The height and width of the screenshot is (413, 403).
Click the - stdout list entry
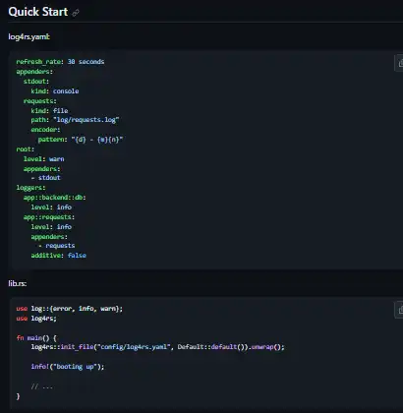tap(46, 178)
